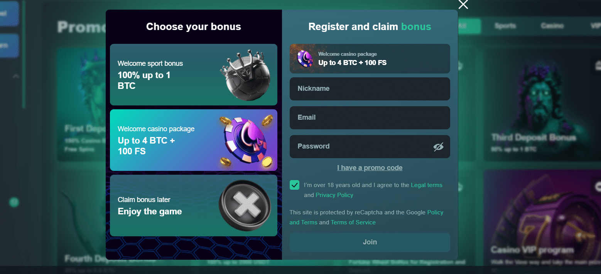Collapse the sidebar using the upward chevron
Screen dimensions: 601x274
pos(16,76)
